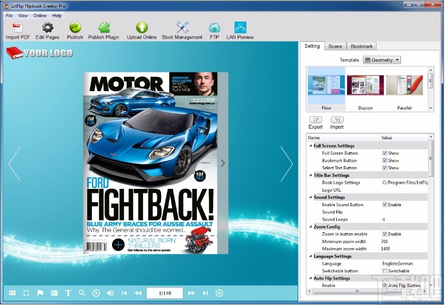Click the settings list vertical scrollbar
Viewport: 445px width, 305px height.
point(431,158)
